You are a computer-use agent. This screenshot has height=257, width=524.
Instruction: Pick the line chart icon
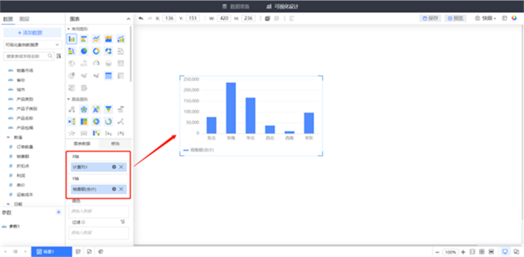96,39
